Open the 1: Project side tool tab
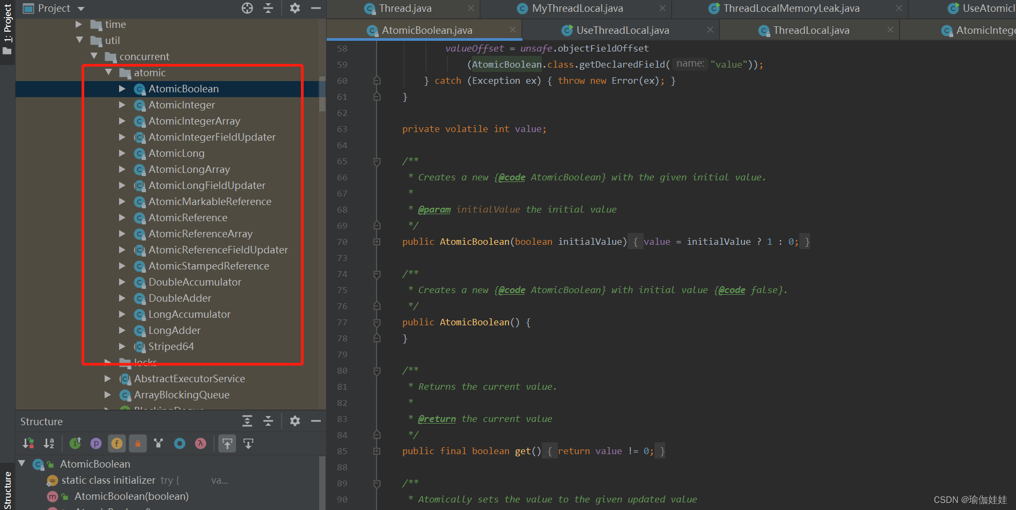The width and height of the screenshot is (1016, 510). 8,30
